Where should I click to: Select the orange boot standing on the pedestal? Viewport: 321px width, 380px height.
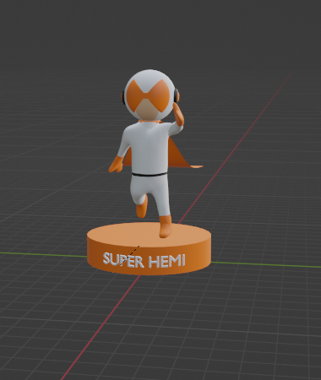165,226
